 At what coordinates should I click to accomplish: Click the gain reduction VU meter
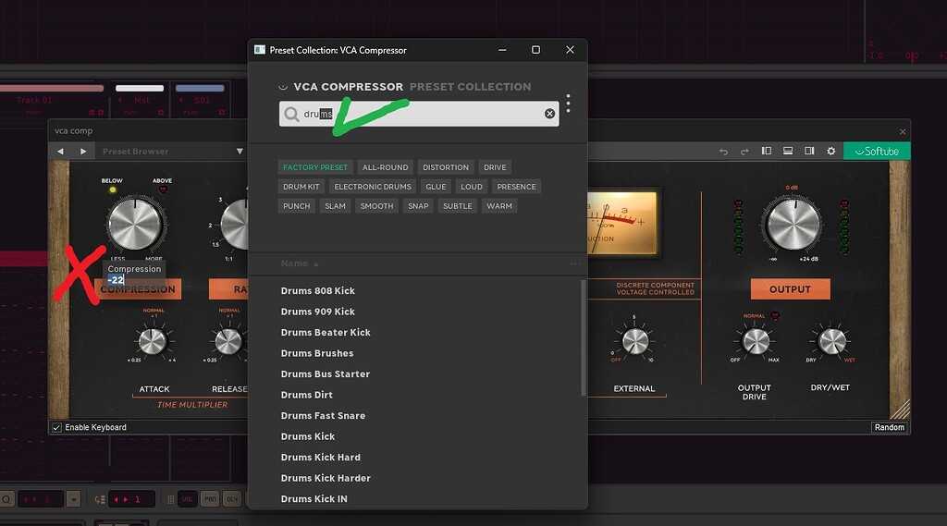click(622, 224)
